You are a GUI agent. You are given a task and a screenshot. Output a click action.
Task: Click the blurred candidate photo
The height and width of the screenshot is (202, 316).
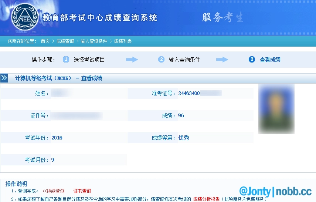[x=276, y=109]
